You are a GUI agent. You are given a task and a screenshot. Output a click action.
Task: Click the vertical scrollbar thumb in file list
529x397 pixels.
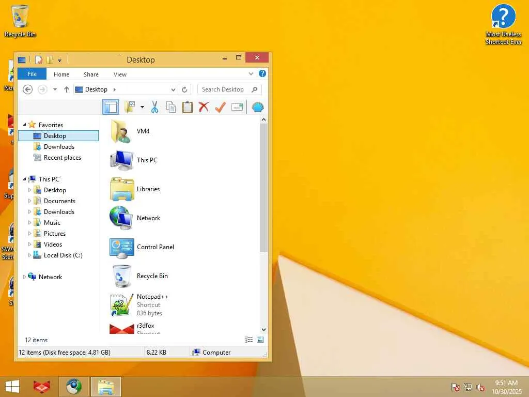(263, 188)
